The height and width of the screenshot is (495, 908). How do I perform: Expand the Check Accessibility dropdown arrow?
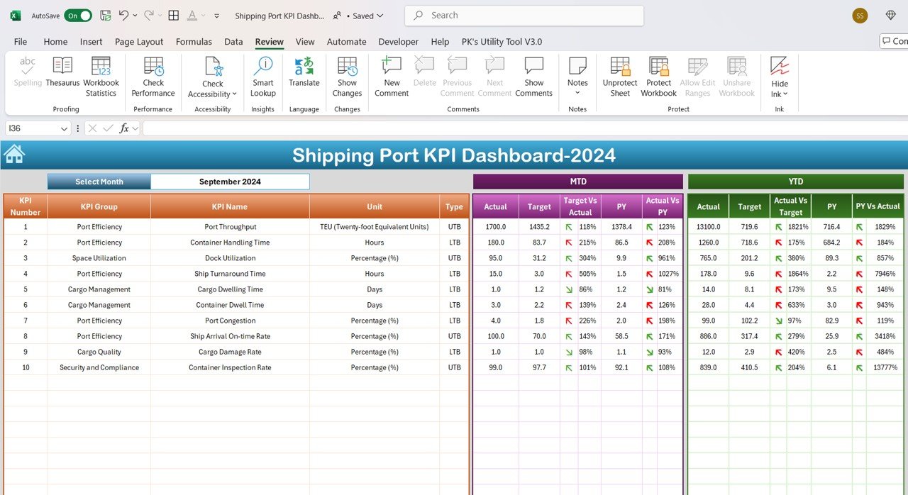tap(234, 94)
